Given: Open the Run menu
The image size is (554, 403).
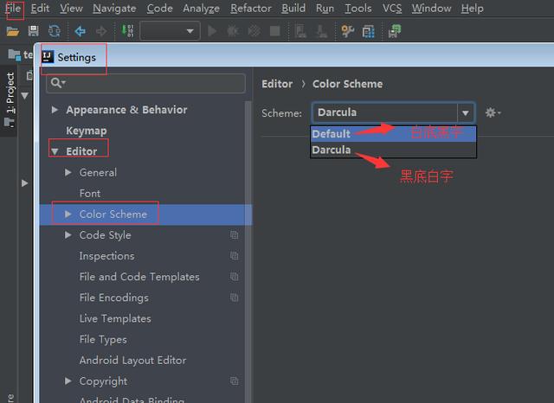Looking at the screenshot, I should [325, 9].
